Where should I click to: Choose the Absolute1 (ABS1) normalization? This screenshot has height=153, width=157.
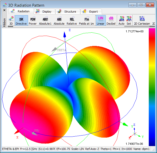click(x=45, y=21)
